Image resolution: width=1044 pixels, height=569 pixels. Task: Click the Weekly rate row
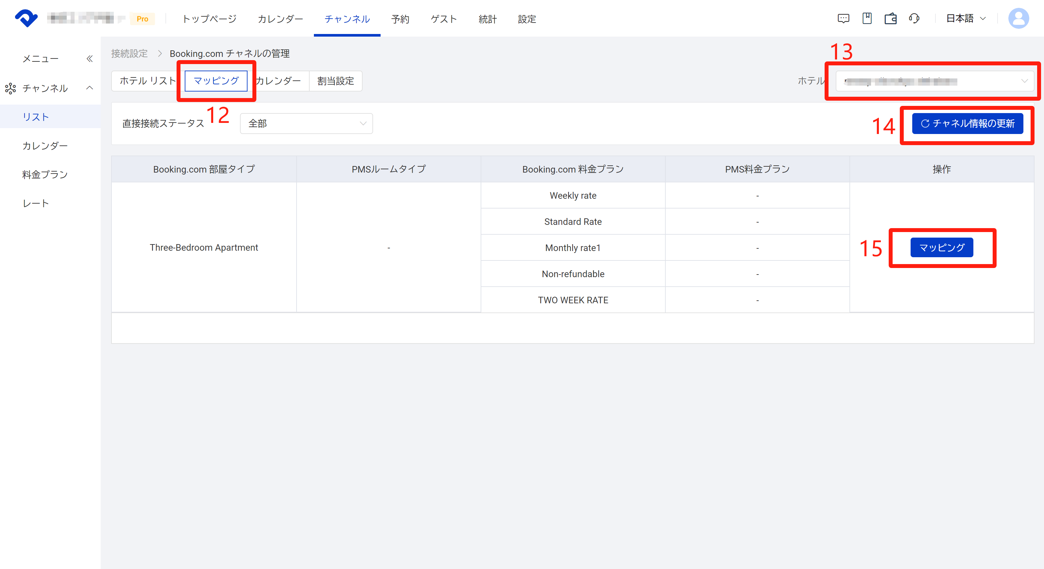click(x=573, y=196)
